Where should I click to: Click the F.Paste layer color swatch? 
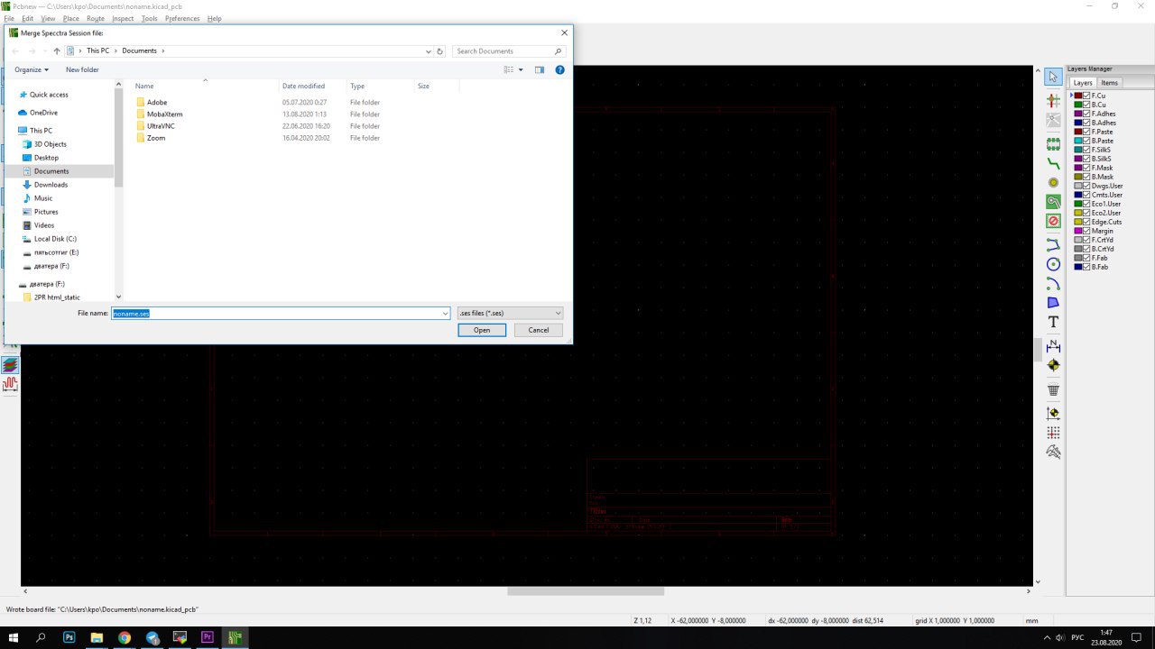[1077, 132]
